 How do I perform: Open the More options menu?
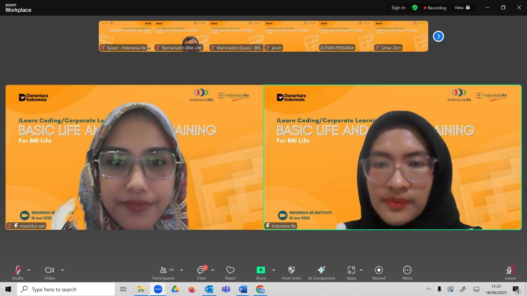tap(407, 273)
